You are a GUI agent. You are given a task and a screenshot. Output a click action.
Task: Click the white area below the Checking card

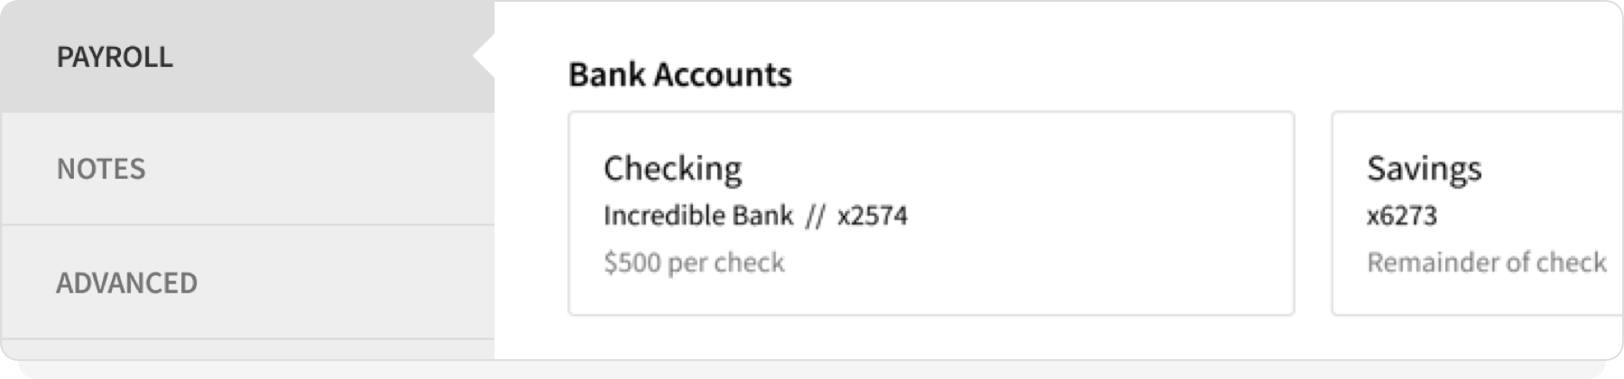click(x=930, y=337)
